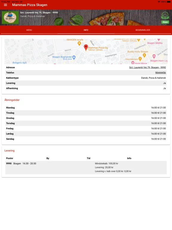Select the INFO tab
This screenshot has width=172, height=230.
click(86, 30)
